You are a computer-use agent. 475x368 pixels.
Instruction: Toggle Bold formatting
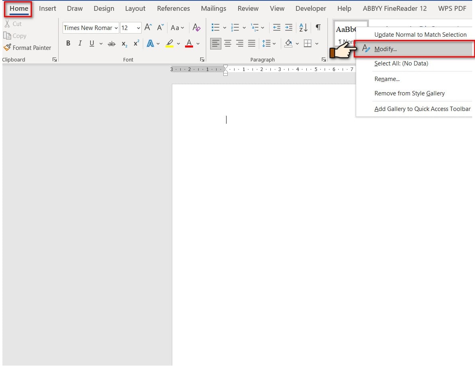pyautogui.click(x=68, y=44)
